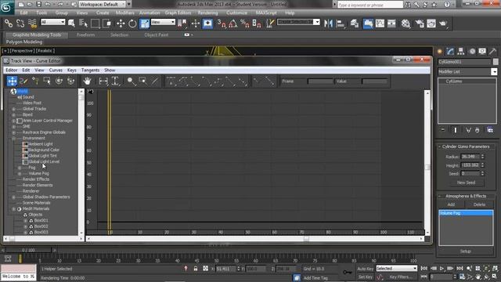The image size is (501, 282).
Task: Open the Motion command panel tab
Action: (472, 51)
